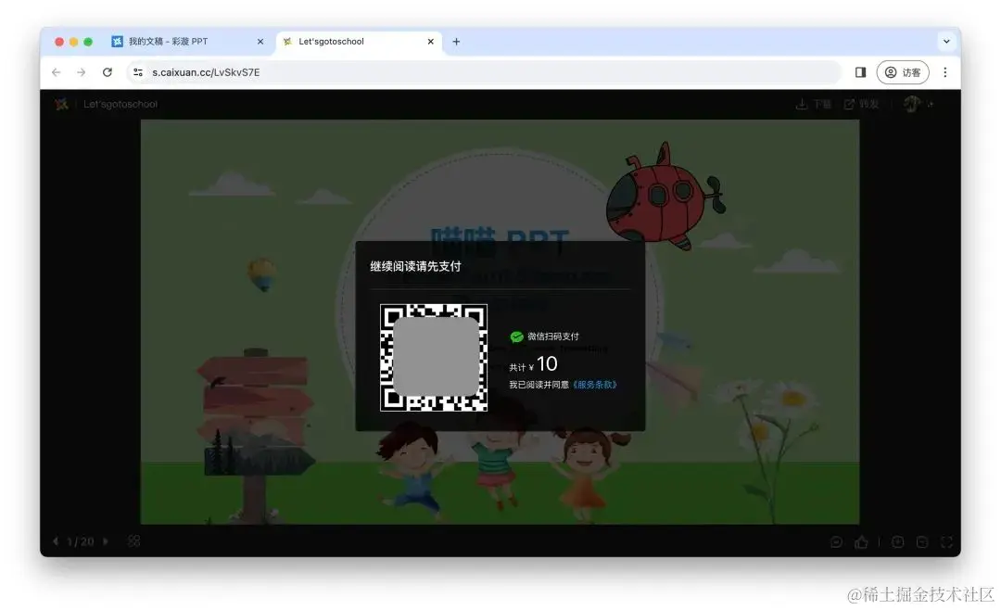This screenshot has width=1001, height=610.
Task: Open slide grid overview icon
Action: 134,541
